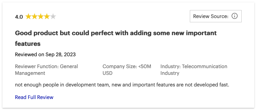Click the 'USD' text under Company Size

108,73
